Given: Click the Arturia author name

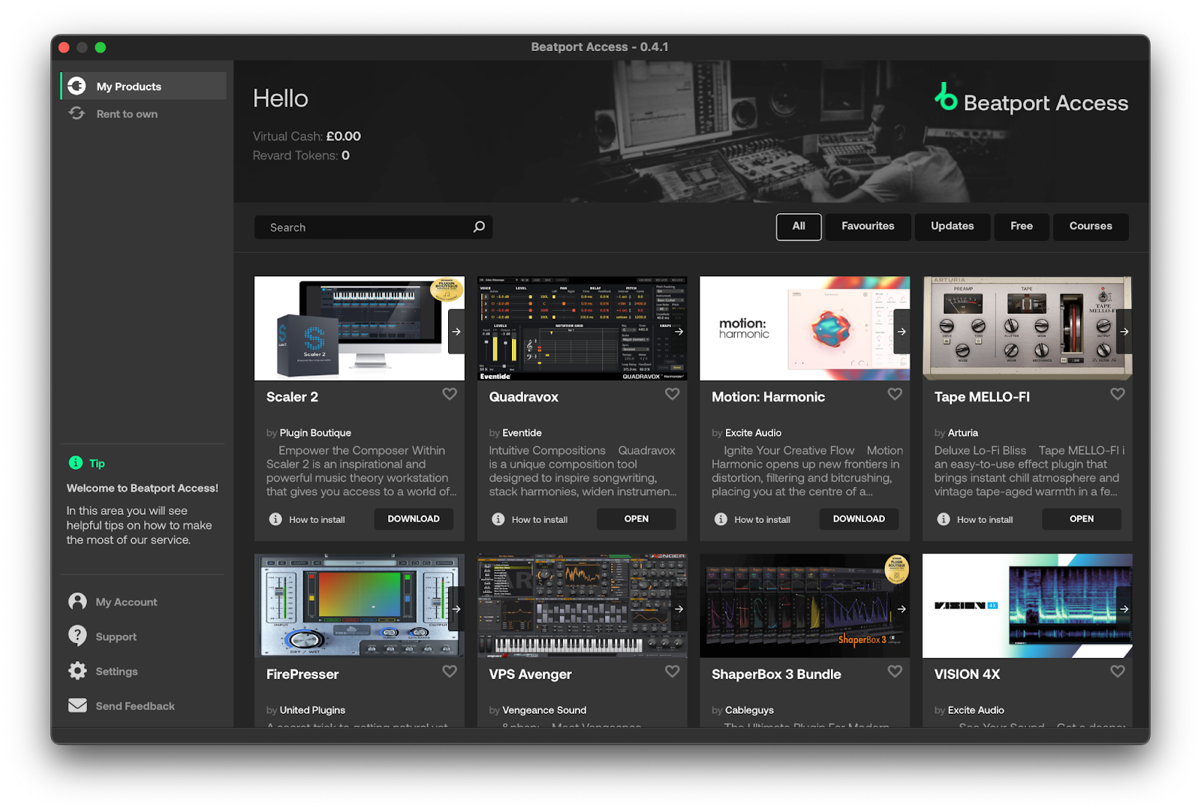Looking at the screenshot, I should (963, 433).
